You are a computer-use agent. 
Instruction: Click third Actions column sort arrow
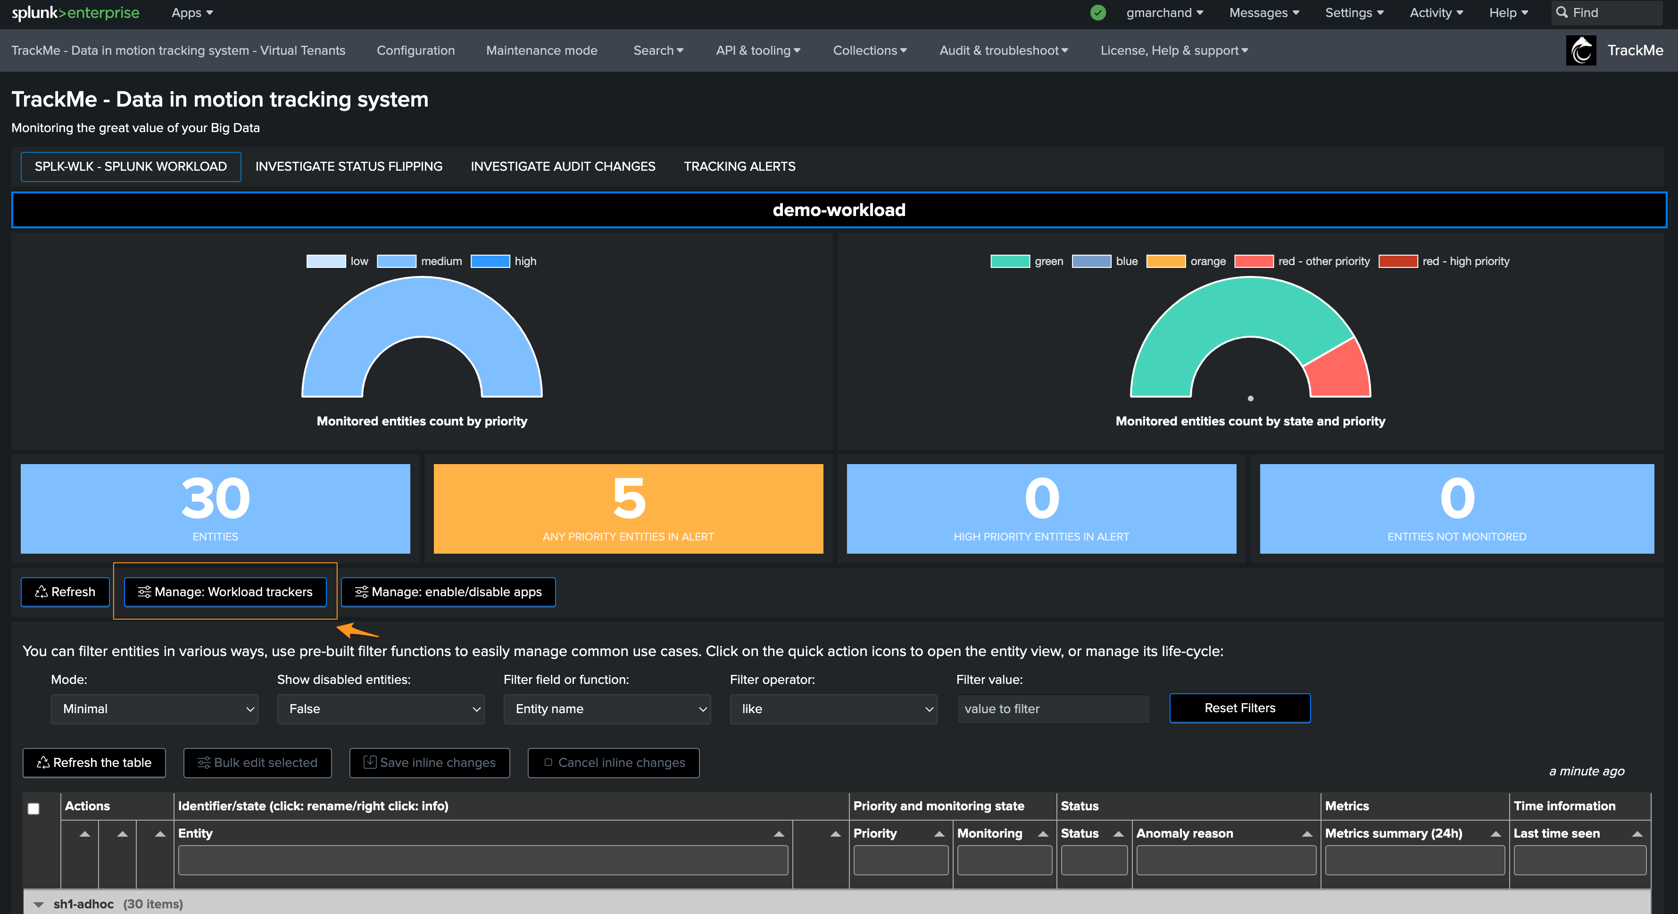160,833
